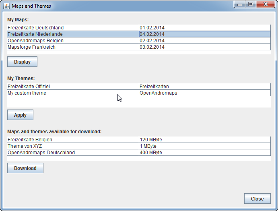Minimize the Maps and Themes window
This screenshot has height=211, width=278.
click(x=241, y=4)
